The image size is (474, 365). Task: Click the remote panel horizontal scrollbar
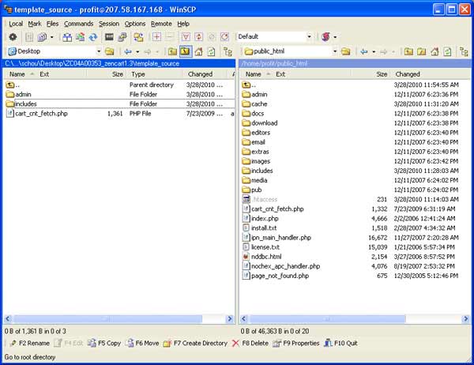348,318
